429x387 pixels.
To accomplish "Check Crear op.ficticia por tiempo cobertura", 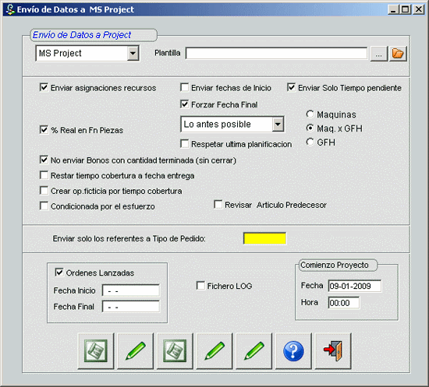I will 44,190.
